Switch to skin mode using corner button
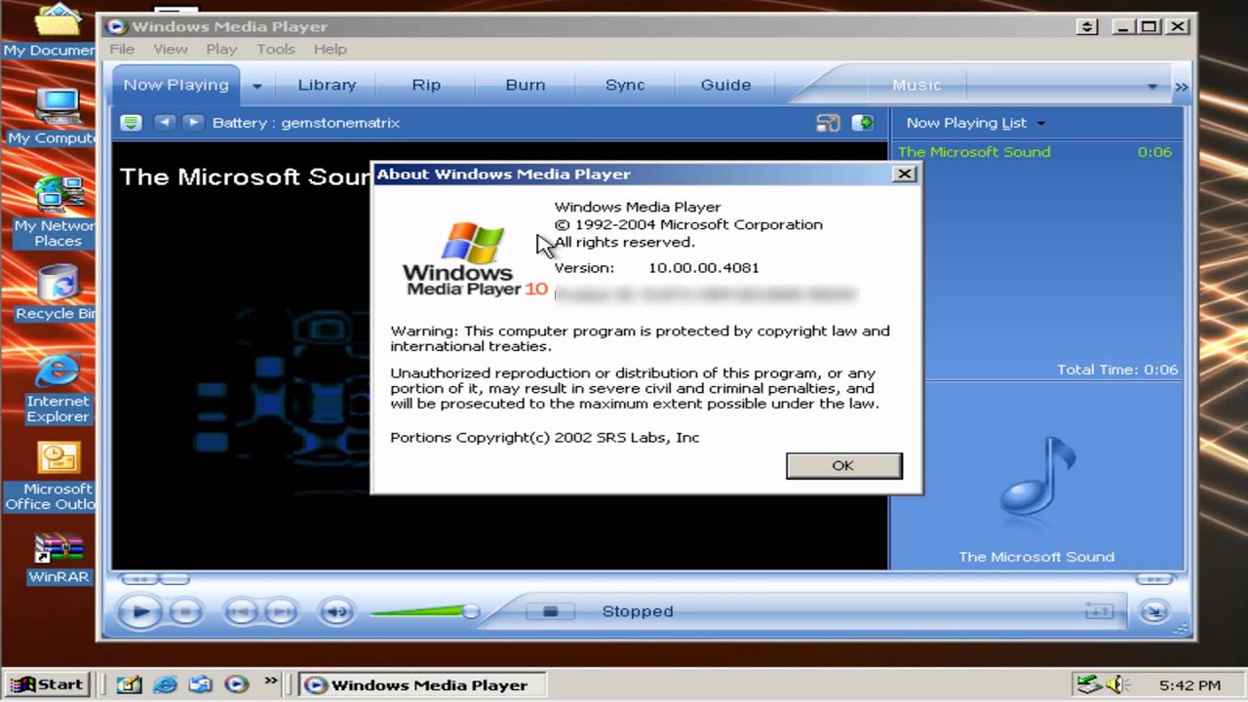 pos(1154,611)
